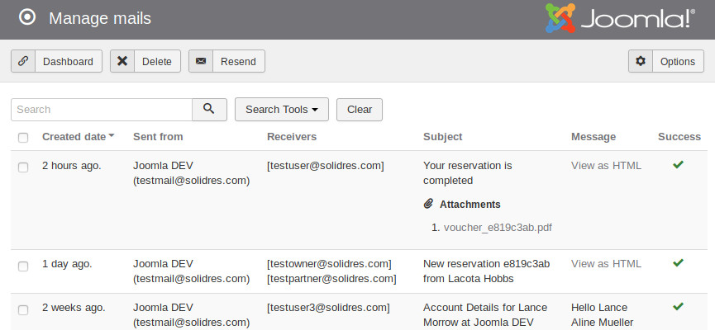
Task: Click the Delete X icon
Action: click(x=122, y=61)
